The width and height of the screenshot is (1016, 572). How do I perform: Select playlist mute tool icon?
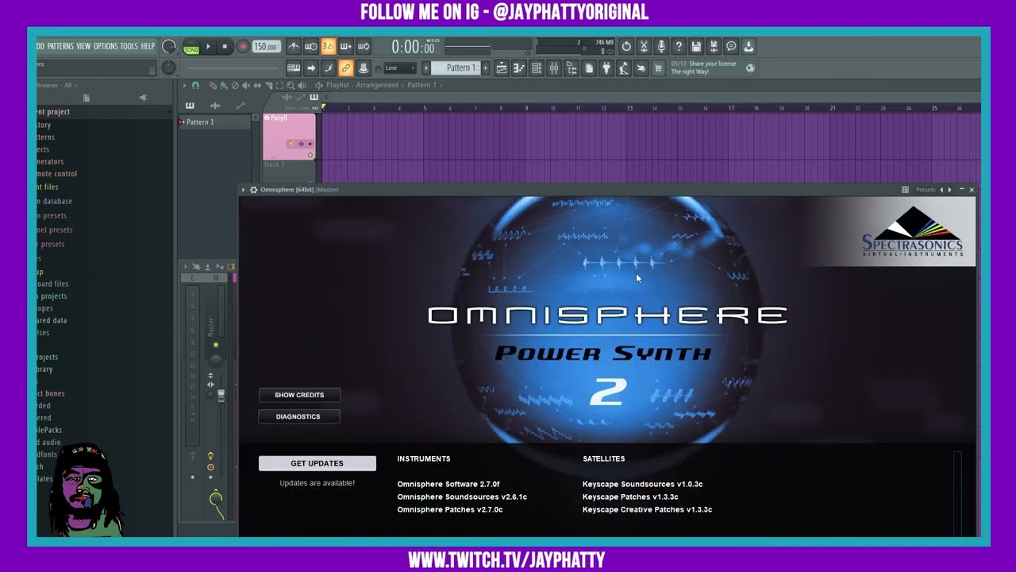(x=246, y=85)
